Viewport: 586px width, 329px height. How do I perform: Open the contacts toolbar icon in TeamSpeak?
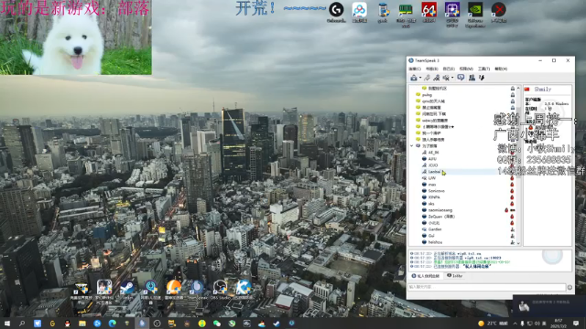click(472, 78)
